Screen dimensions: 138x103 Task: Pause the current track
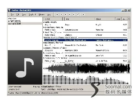[x=61, y=15]
